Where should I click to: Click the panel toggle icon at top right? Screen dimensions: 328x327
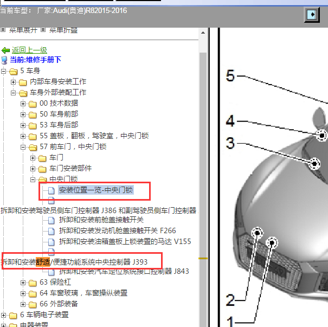(x=312, y=14)
